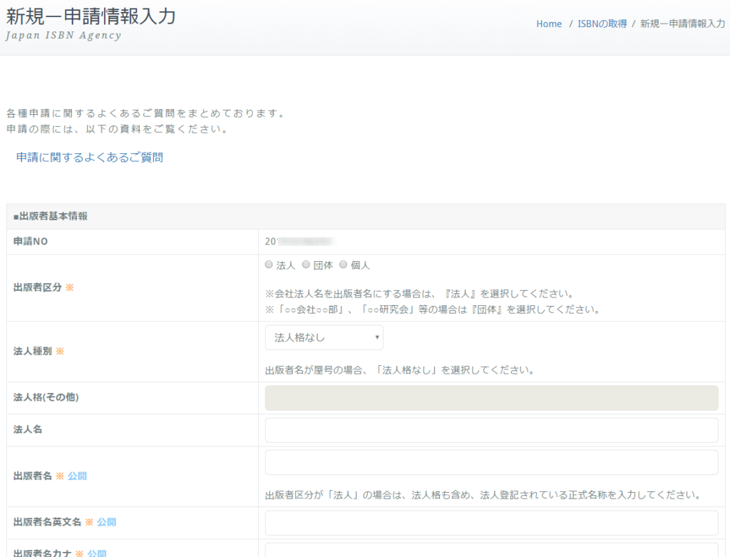Click the 新規ー申請情報入力 page heading
This screenshot has height=557, width=730.
[91, 17]
